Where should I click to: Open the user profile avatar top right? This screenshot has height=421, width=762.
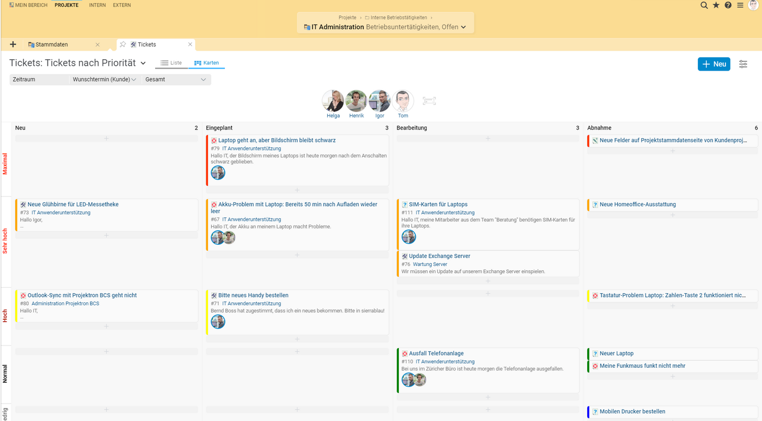(753, 5)
